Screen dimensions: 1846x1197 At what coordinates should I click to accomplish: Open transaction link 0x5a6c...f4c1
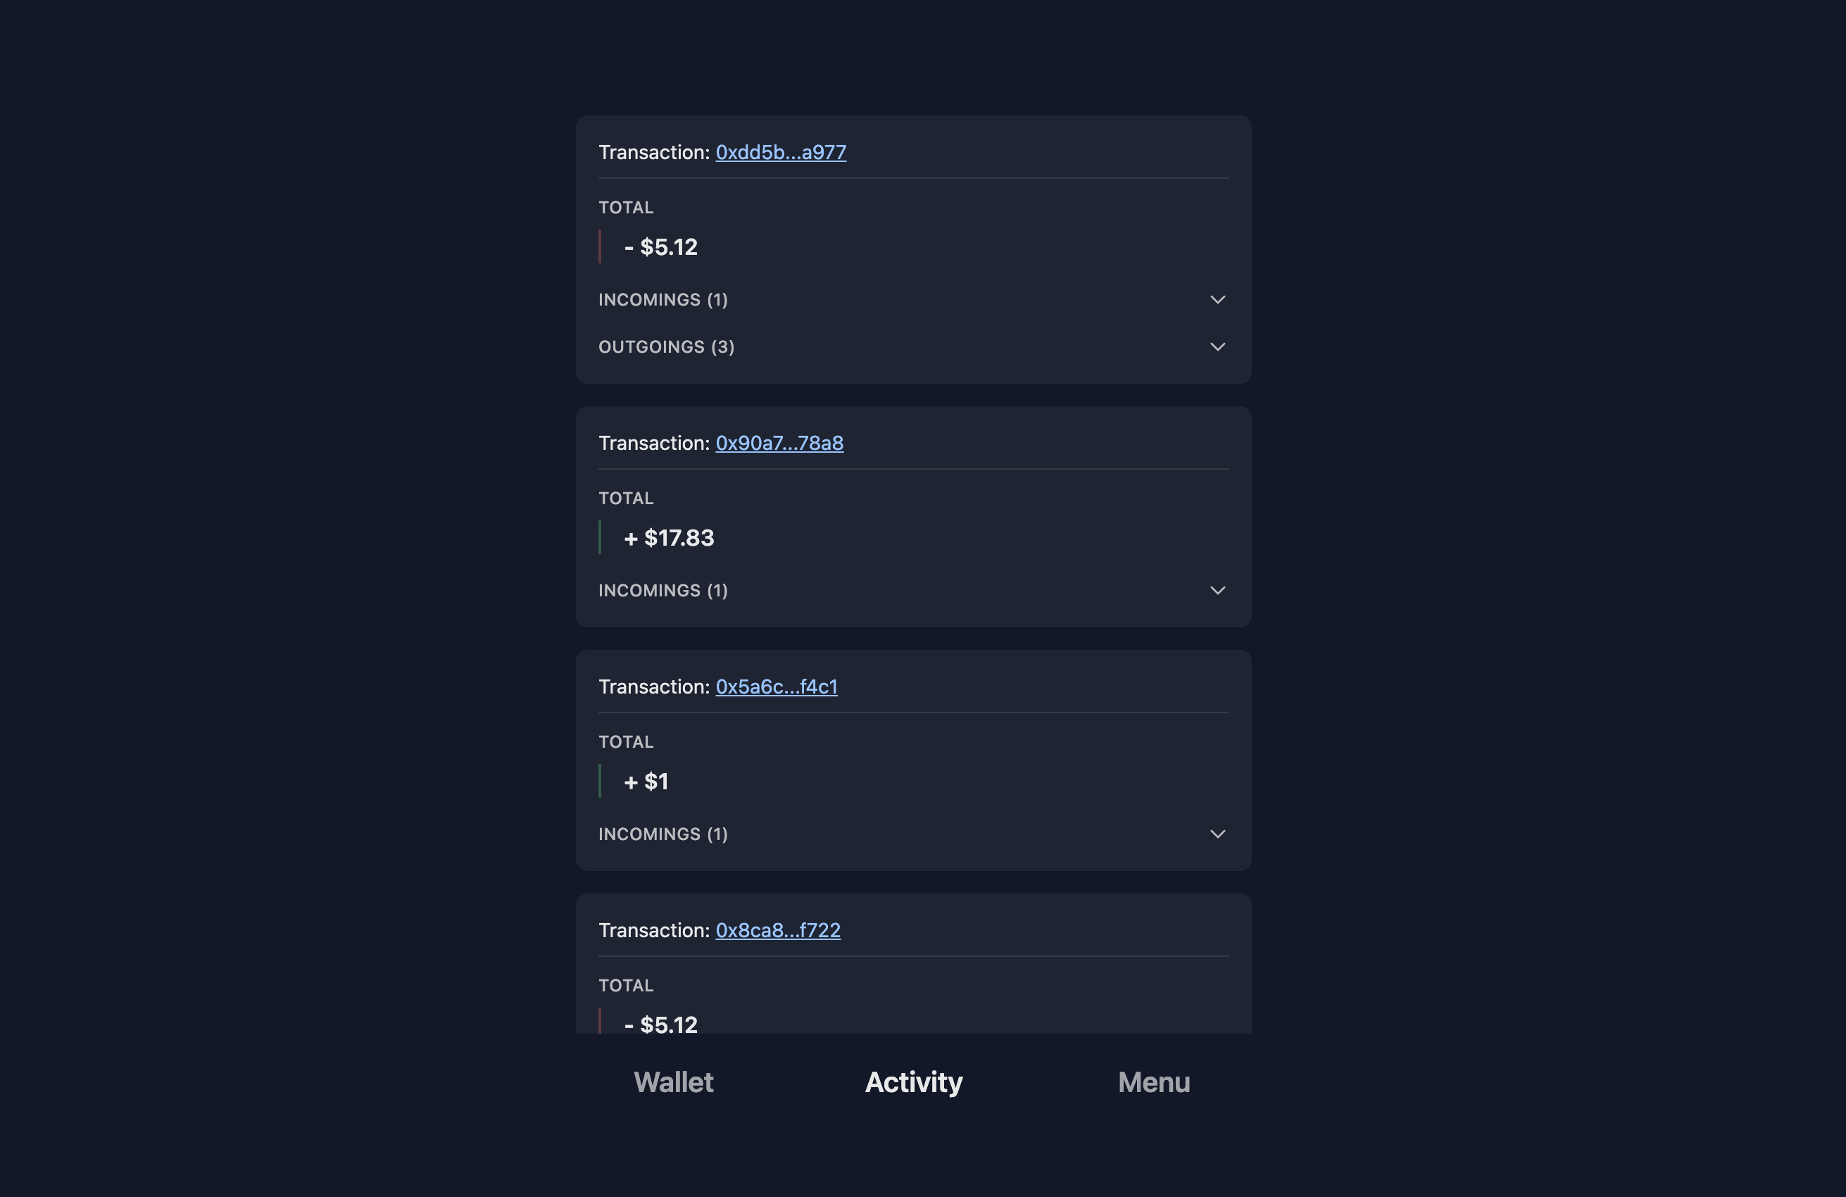776,687
